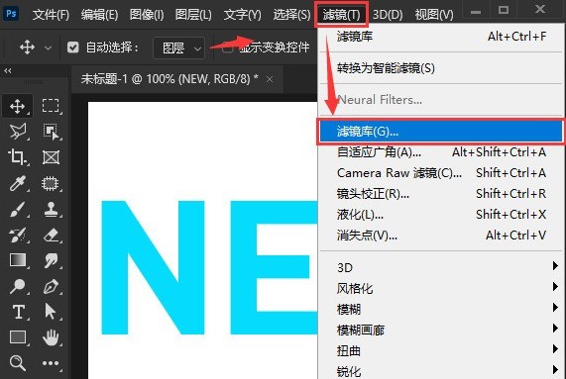Viewport: 566px width, 379px height.
Task: Open the 3D(D) menu
Action: 388,15
